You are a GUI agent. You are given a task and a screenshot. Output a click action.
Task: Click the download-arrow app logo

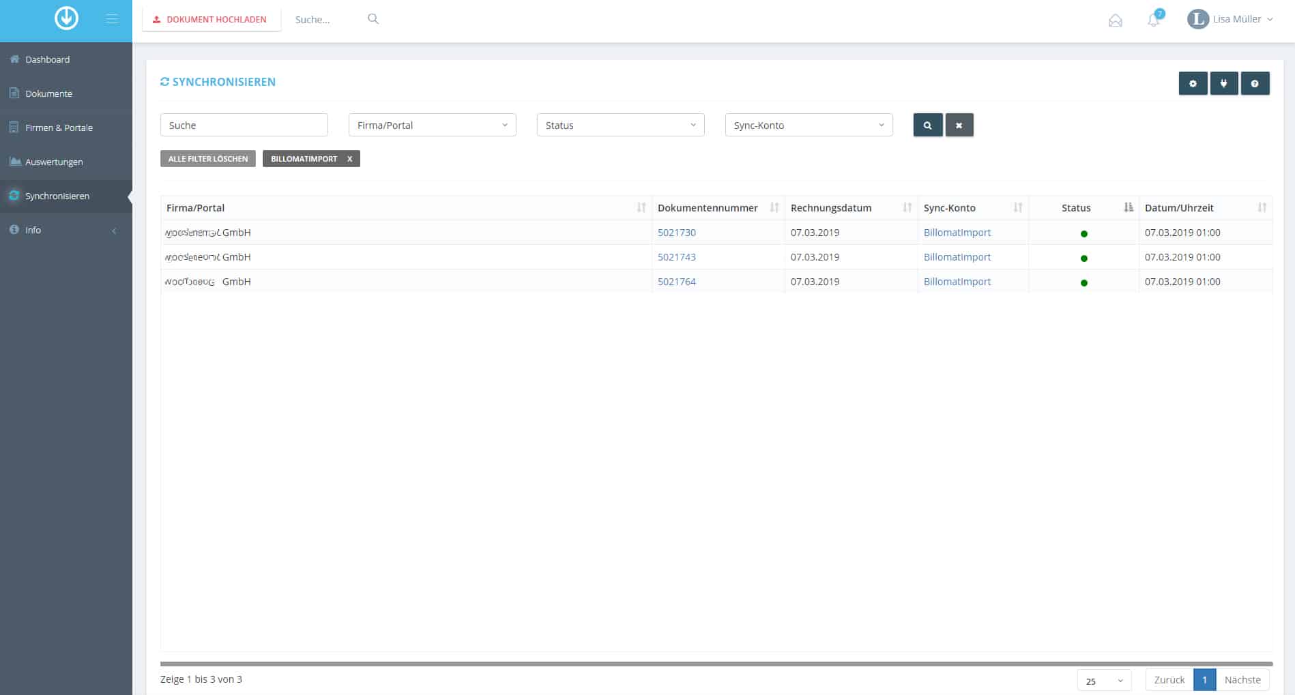point(66,18)
